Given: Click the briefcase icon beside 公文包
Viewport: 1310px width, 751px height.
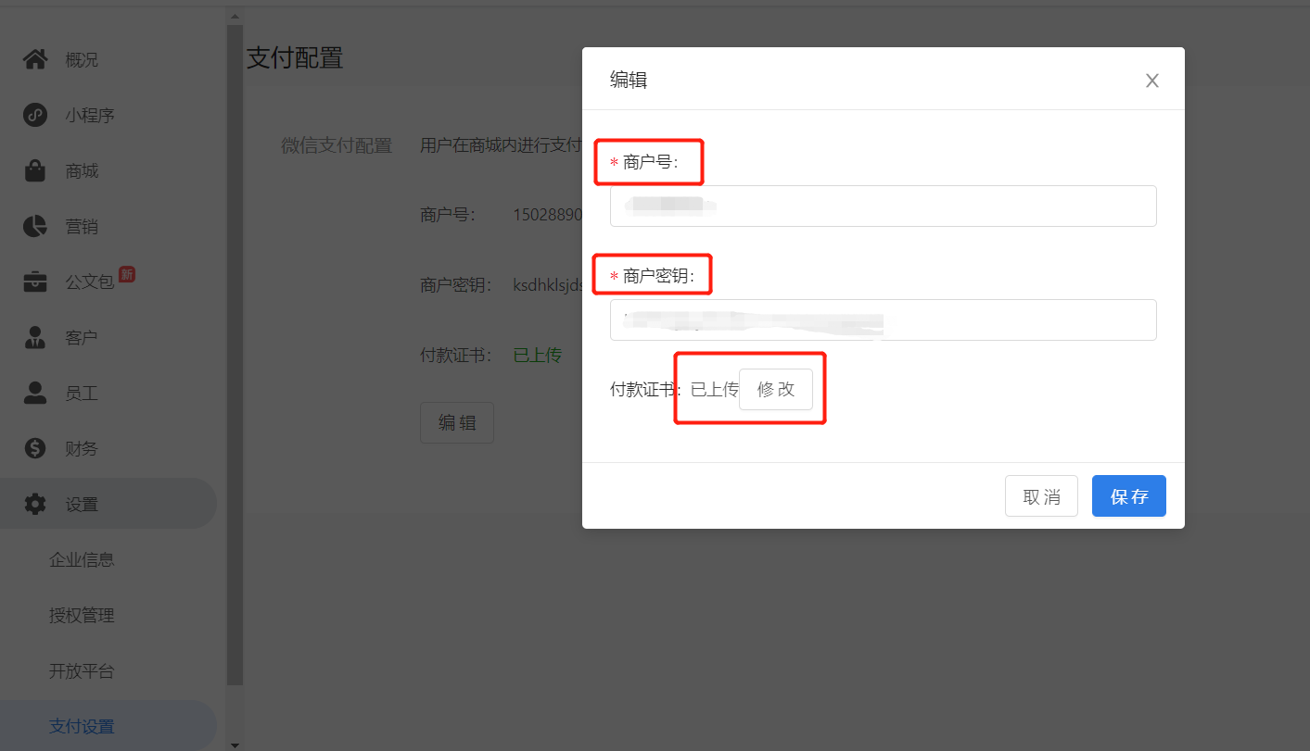Looking at the screenshot, I should click(35, 282).
